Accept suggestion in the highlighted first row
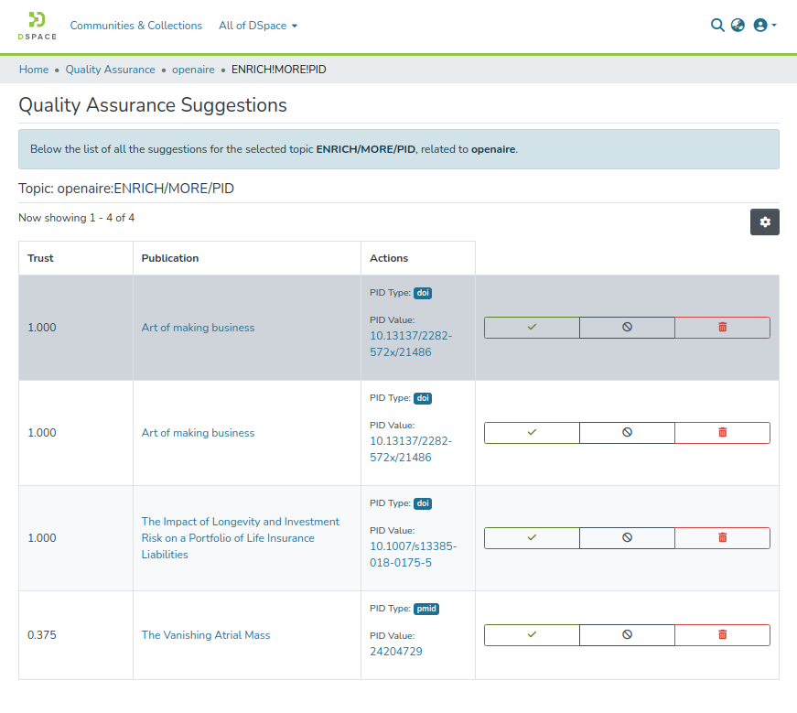This screenshot has width=797, height=713. 532,328
